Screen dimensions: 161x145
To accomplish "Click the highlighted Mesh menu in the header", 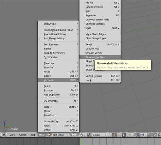I will tap(42, 135).
